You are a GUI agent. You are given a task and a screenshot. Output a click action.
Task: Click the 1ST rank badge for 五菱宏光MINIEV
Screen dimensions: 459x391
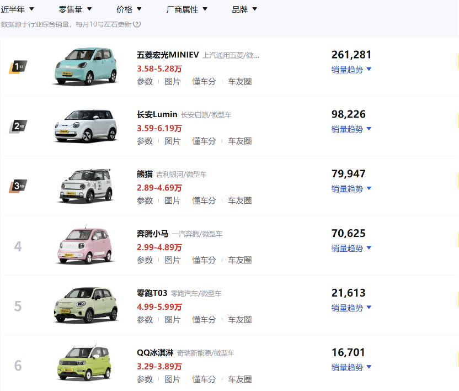pos(18,66)
